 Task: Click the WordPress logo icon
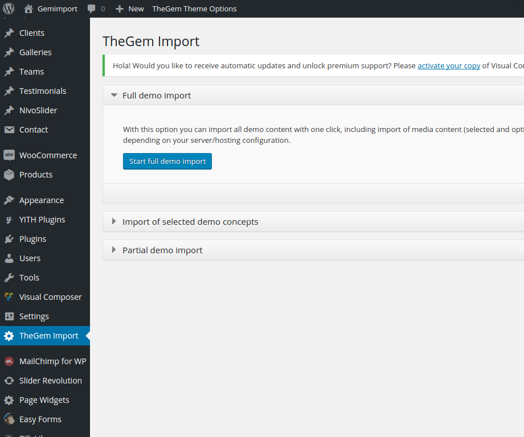click(x=9, y=9)
